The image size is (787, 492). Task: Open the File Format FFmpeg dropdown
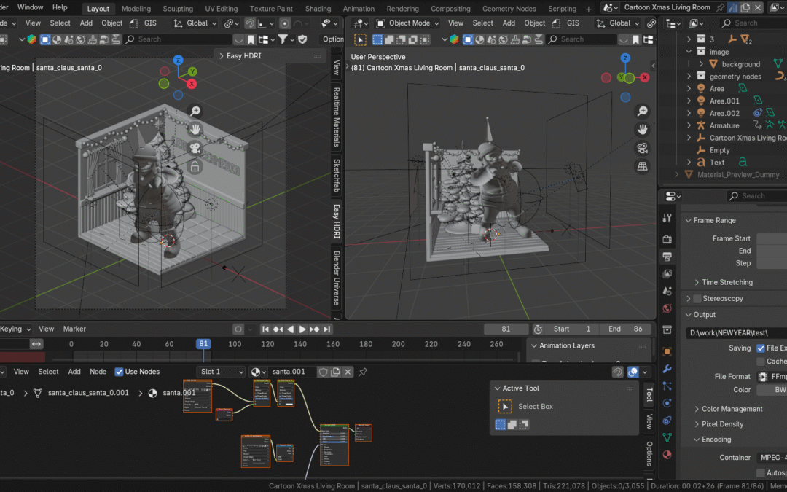[x=772, y=377]
